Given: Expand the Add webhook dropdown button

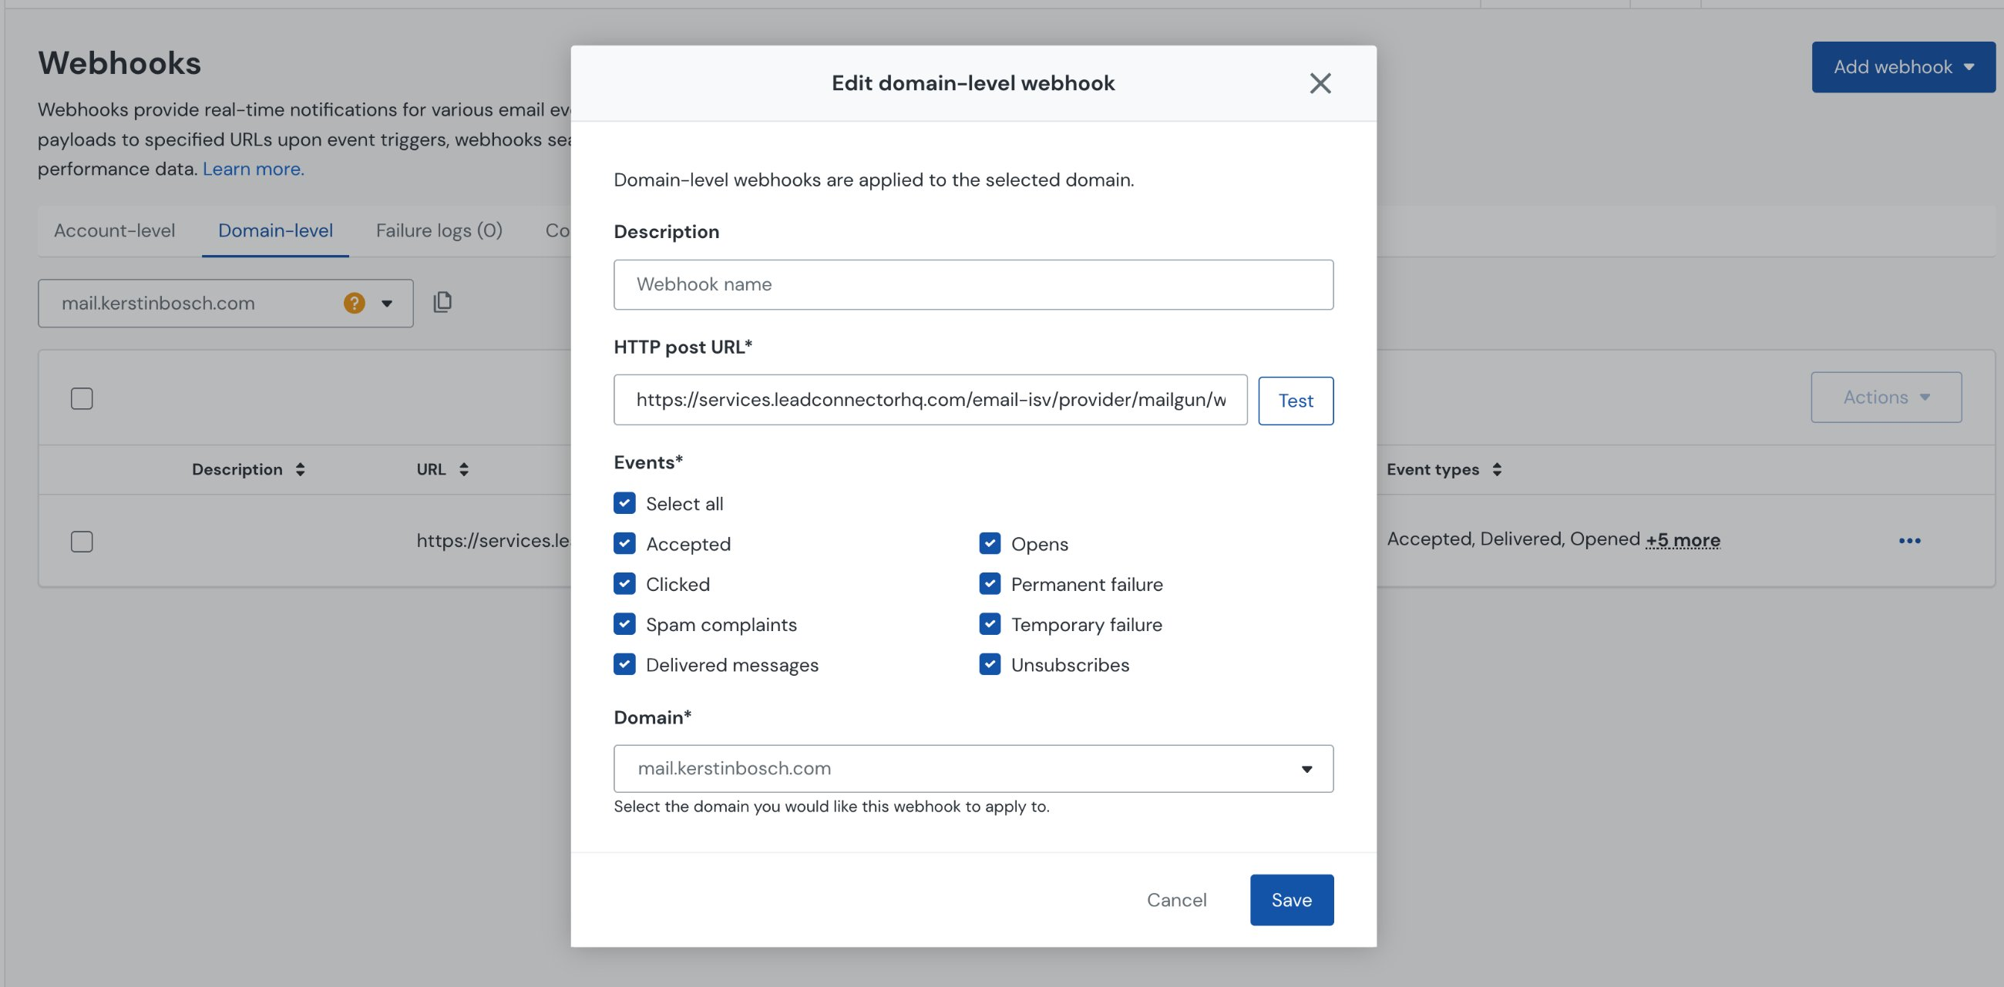Looking at the screenshot, I should coord(1903,67).
